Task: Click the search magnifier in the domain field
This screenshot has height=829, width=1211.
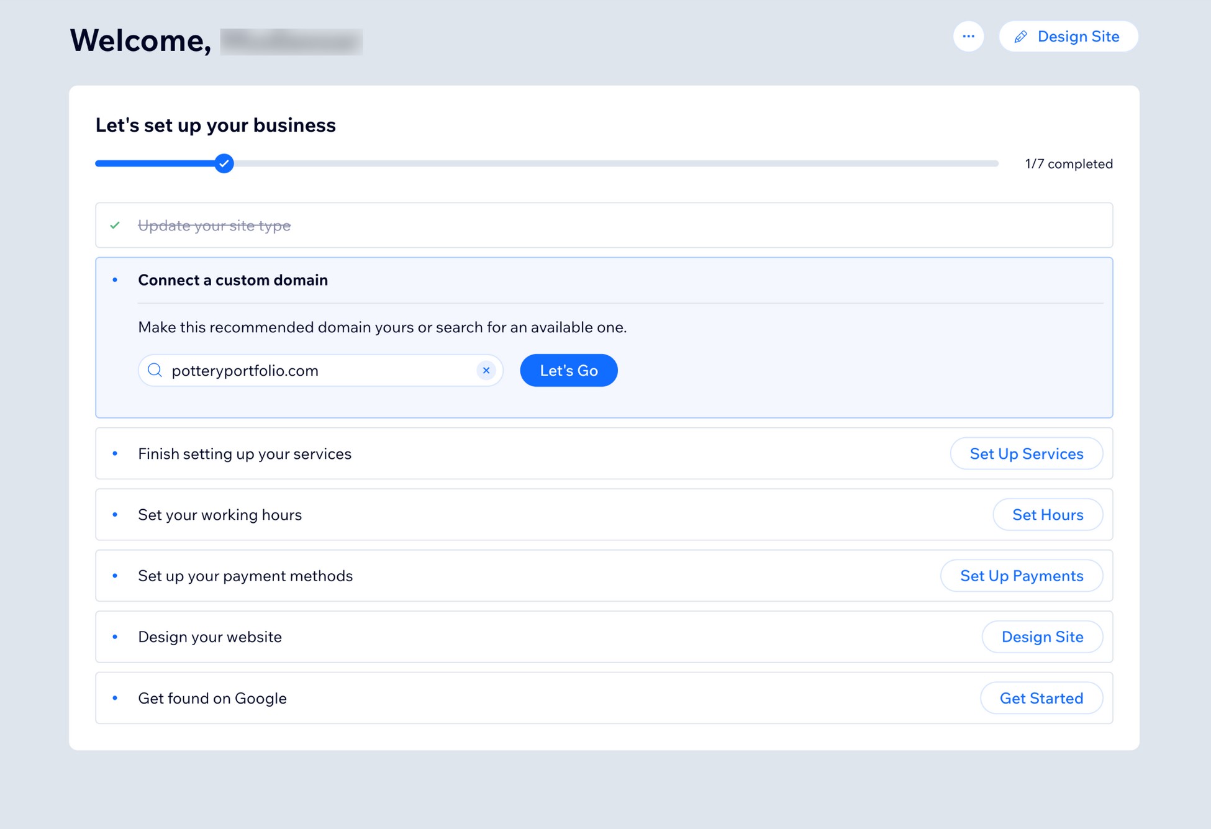Action: [x=155, y=370]
